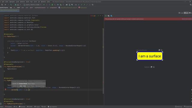Click the interactive preview icon above the banner
This screenshot has width=192, height=108.
[x=109, y=16]
